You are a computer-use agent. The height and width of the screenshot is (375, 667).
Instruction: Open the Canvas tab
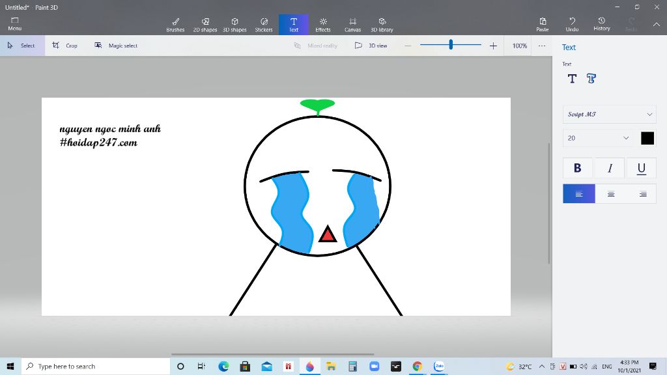(x=352, y=25)
